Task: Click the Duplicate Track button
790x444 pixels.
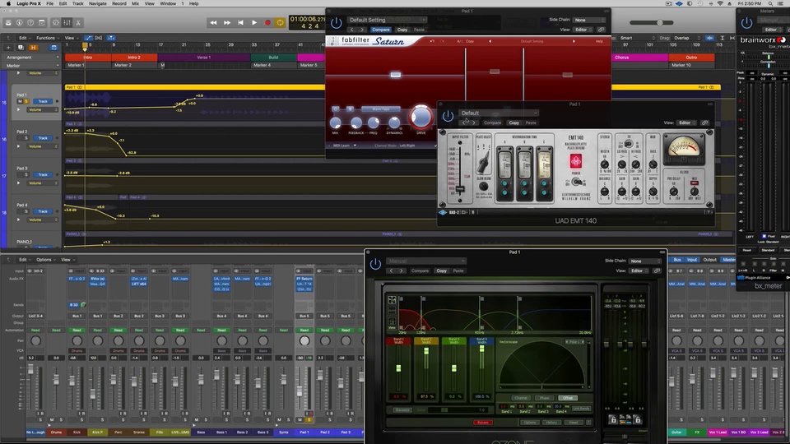Action: tap(21, 48)
